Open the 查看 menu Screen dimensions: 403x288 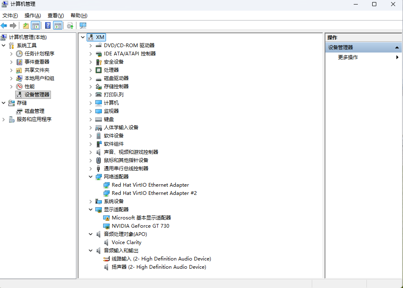56,15
